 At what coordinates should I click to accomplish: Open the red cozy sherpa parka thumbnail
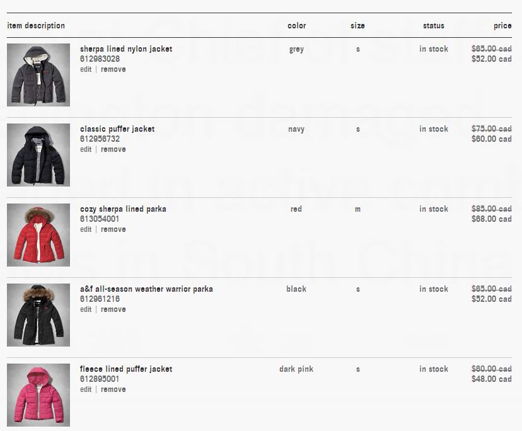tap(38, 235)
